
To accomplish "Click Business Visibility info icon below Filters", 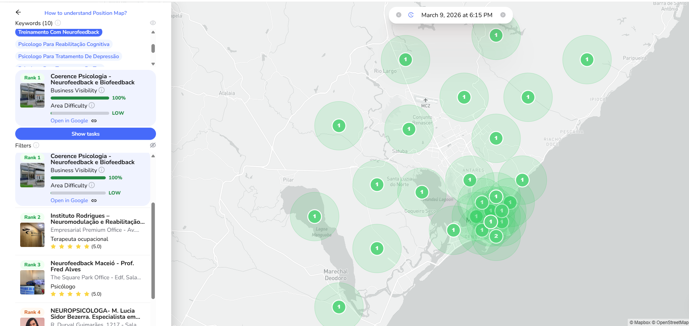I will [x=102, y=170].
